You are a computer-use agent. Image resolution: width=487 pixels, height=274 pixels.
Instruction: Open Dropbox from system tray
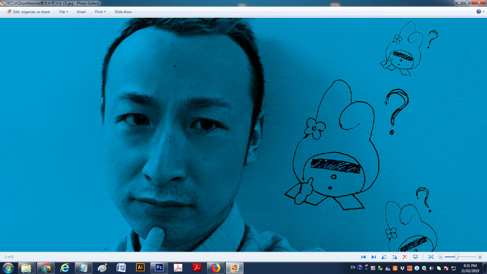coord(402,268)
